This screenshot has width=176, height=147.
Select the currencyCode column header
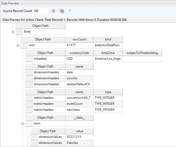point(80,53)
